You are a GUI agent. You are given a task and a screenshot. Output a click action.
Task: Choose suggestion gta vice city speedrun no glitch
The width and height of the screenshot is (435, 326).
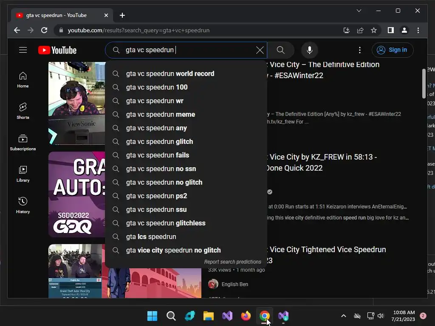[186, 250]
